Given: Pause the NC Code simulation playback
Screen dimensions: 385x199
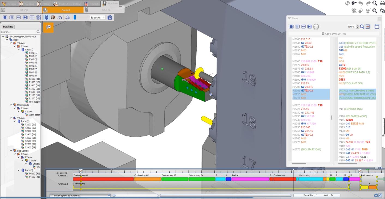Looking at the screenshot, I should tap(297, 26).
